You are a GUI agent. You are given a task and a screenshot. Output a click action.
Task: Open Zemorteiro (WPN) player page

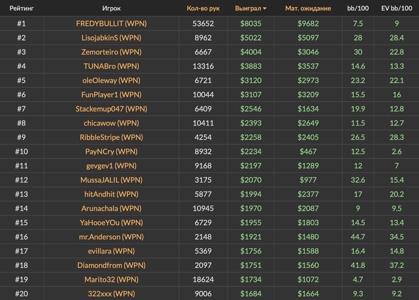pyautogui.click(x=111, y=52)
